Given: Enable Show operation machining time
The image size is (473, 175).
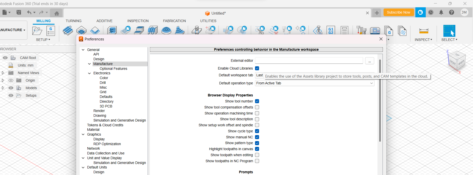Looking at the screenshot, I should 257,113.
